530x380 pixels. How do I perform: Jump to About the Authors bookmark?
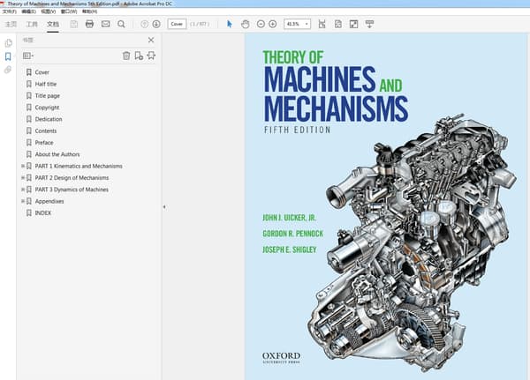(57, 154)
